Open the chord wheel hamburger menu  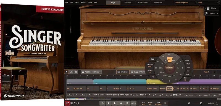(x=153, y=77)
